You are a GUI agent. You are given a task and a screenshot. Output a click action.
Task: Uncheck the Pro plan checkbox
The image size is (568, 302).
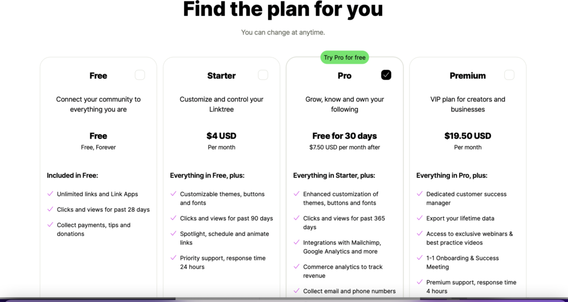tap(386, 75)
